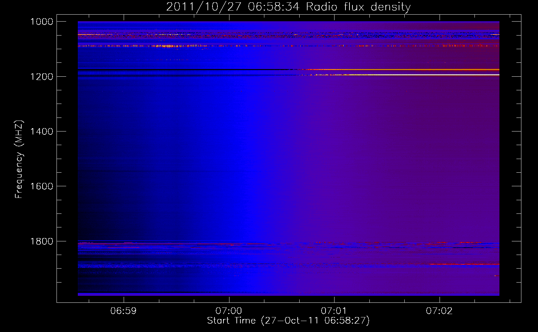Click the 1600 frequency tick label
This screenshot has height=332, width=538.
42,186
